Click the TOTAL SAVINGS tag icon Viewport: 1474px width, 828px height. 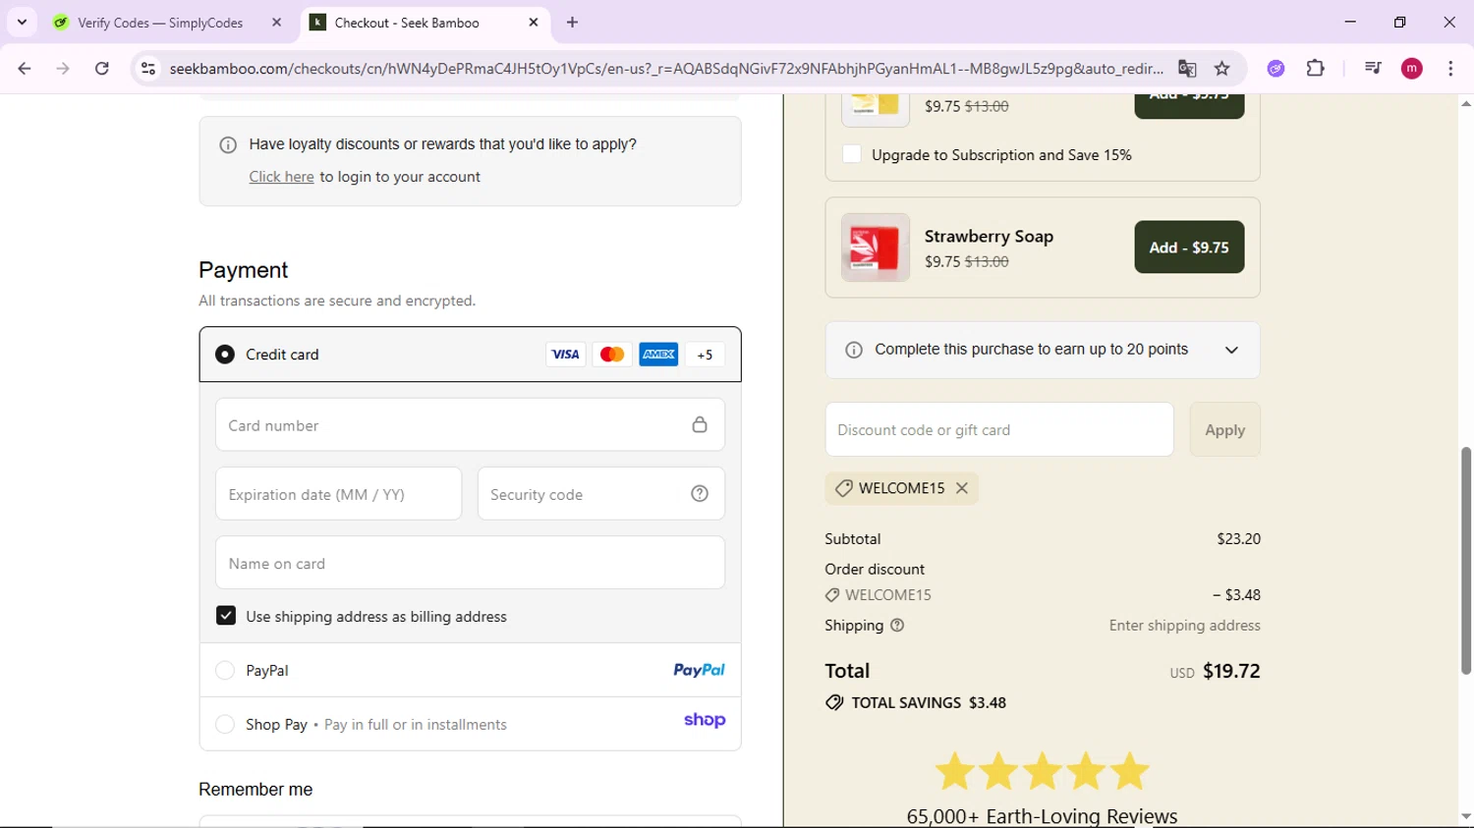click(x=834, y=702)
